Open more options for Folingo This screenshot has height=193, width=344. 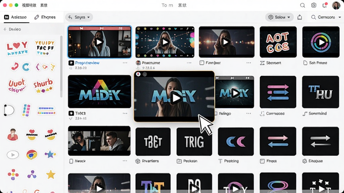(248, 113)
